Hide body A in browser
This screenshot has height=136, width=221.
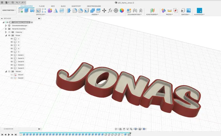coord(12,48)
